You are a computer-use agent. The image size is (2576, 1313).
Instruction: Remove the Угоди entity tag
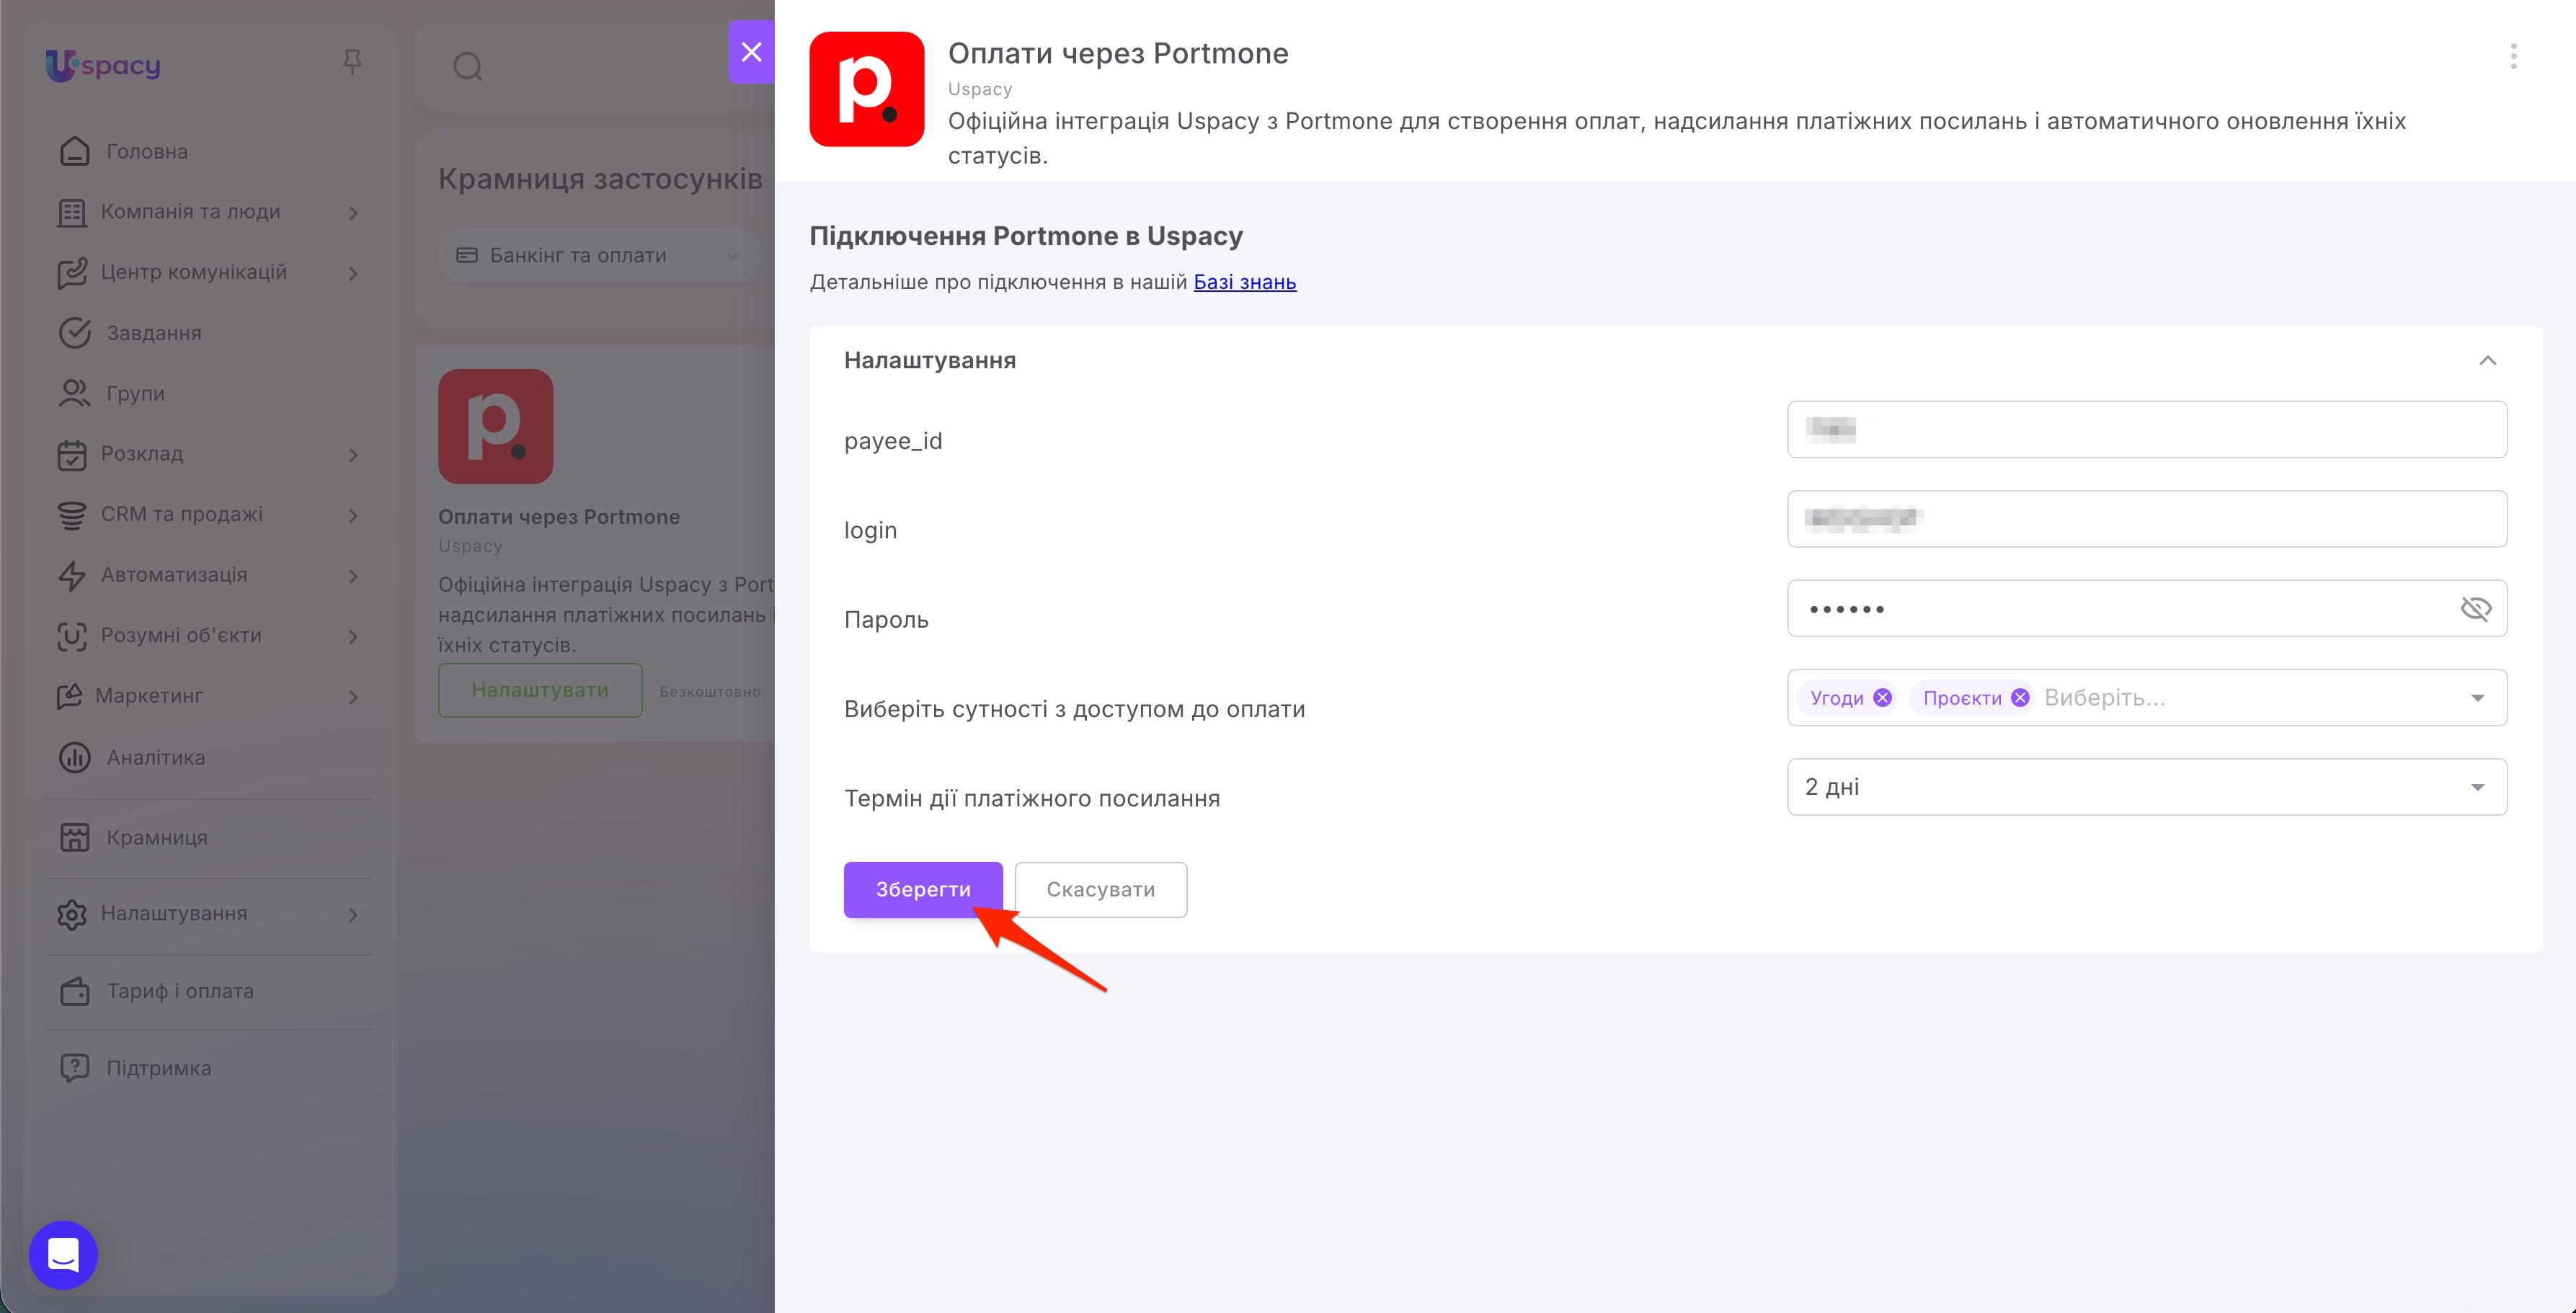point(1882,698)
